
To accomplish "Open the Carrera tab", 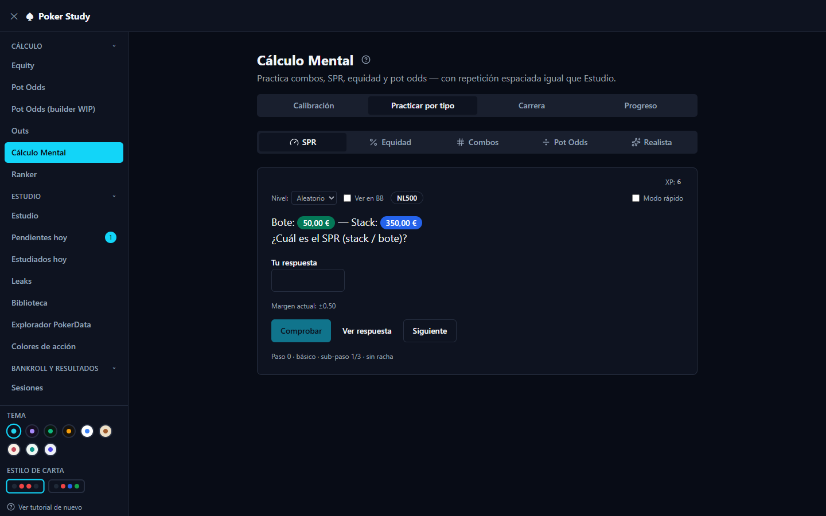I will tap(532, 105).
